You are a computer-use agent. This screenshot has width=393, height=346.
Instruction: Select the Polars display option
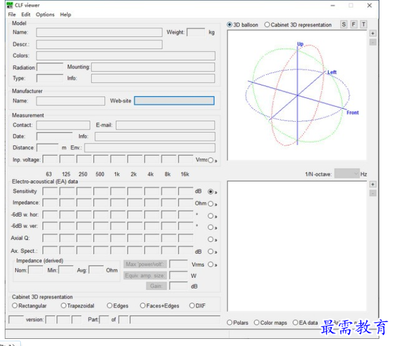[230, 323]
